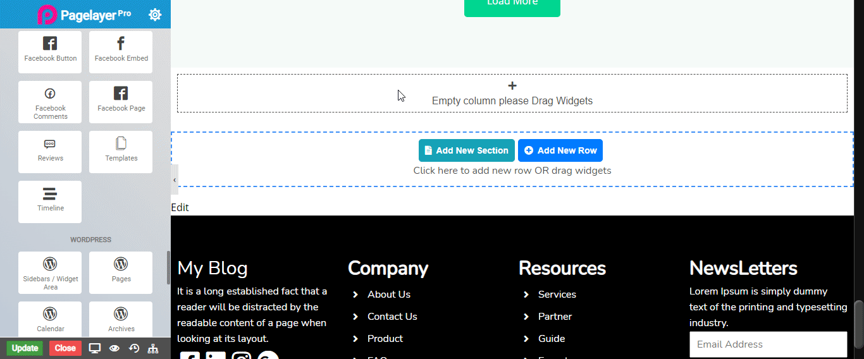Open the navigator structure tree icon

(x=153, y=348)
